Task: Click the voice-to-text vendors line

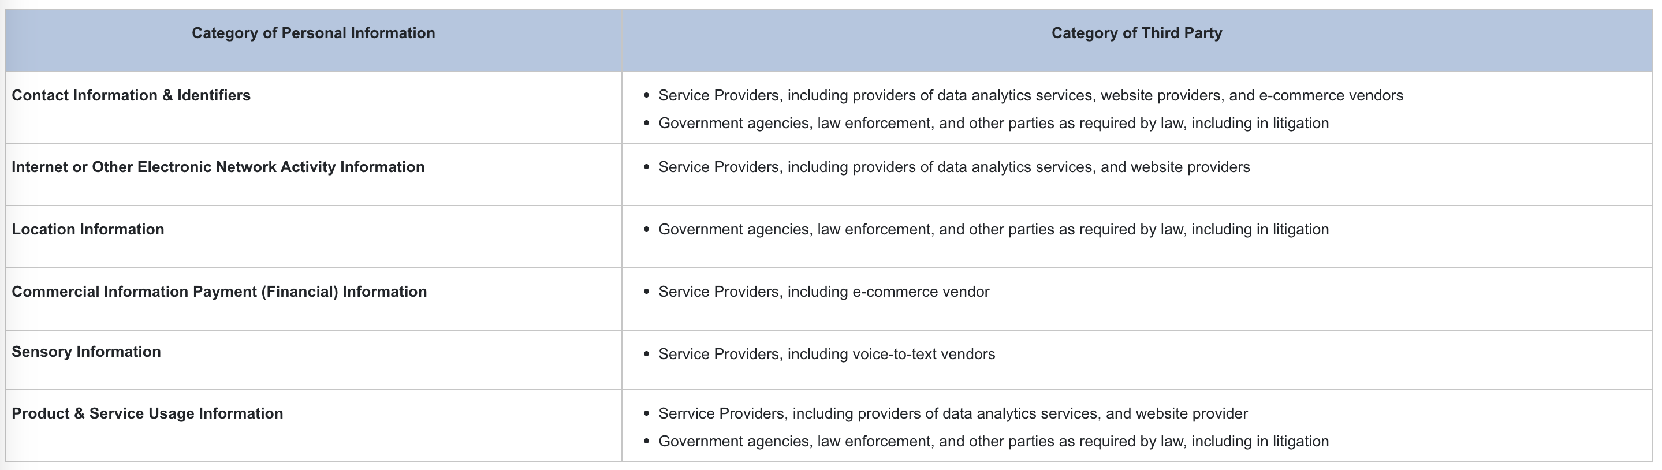Action: tap(826, 354)
